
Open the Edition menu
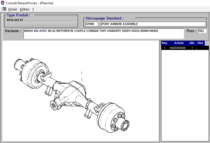[x=25, y=9]
